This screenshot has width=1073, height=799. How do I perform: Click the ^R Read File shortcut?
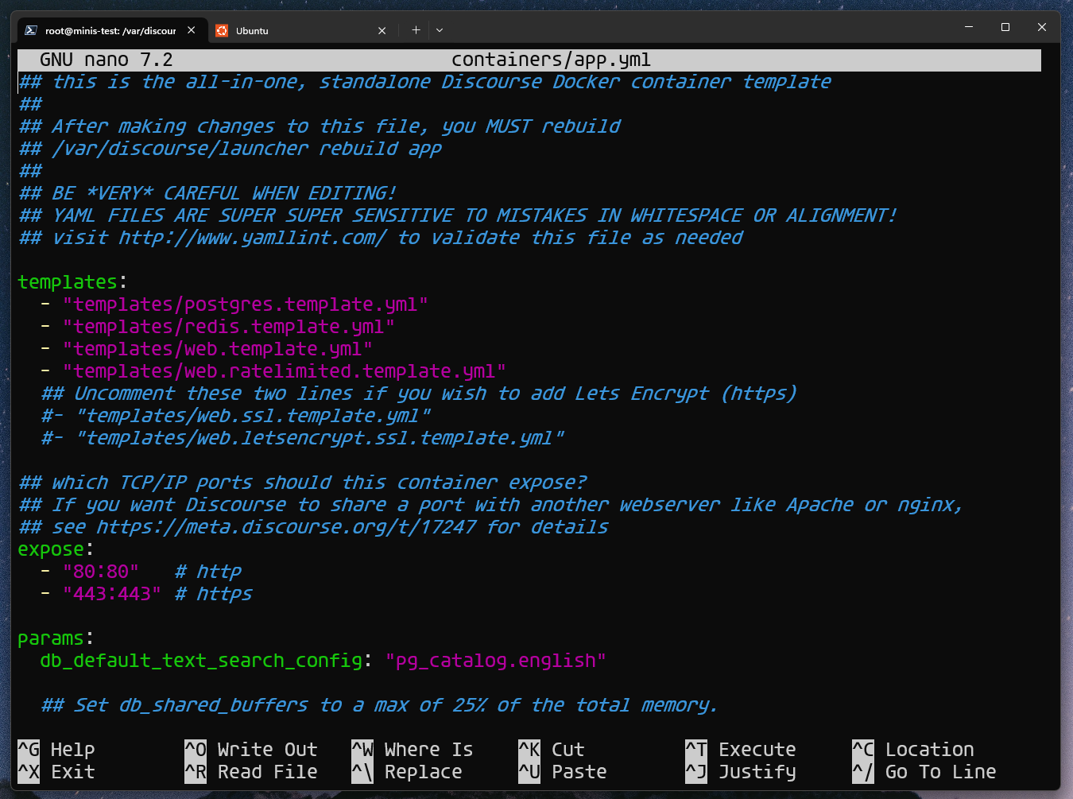coord(251,772)
